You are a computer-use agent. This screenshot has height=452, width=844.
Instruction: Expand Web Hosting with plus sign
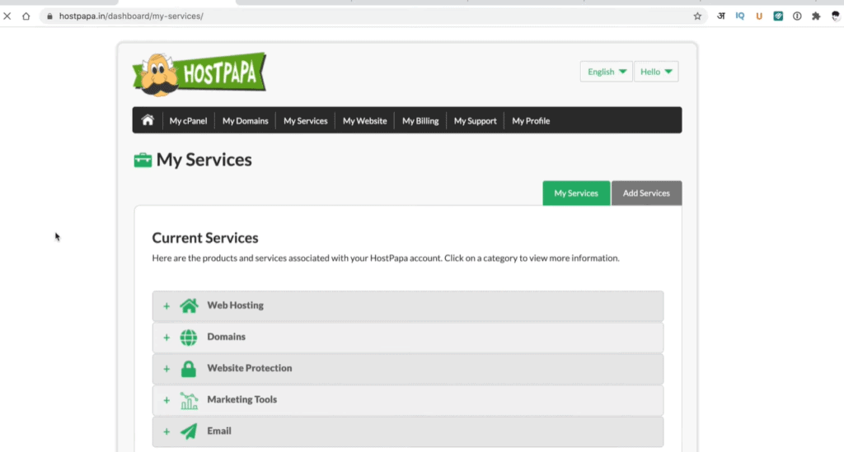pyautogui.click(x=166, y=306)
